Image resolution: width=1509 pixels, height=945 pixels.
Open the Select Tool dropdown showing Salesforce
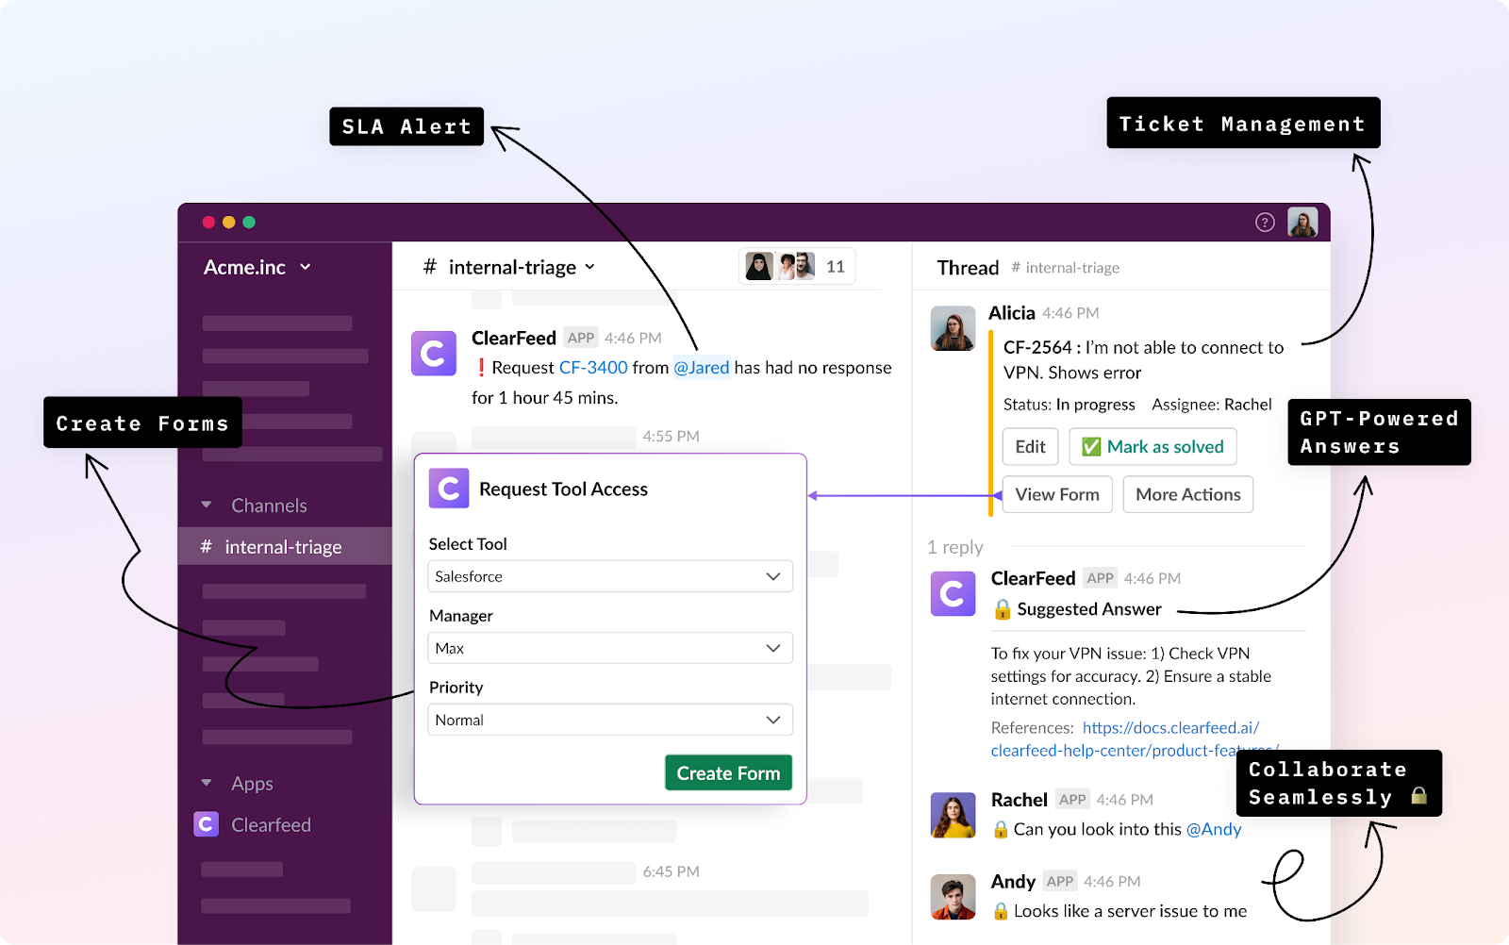610,576
